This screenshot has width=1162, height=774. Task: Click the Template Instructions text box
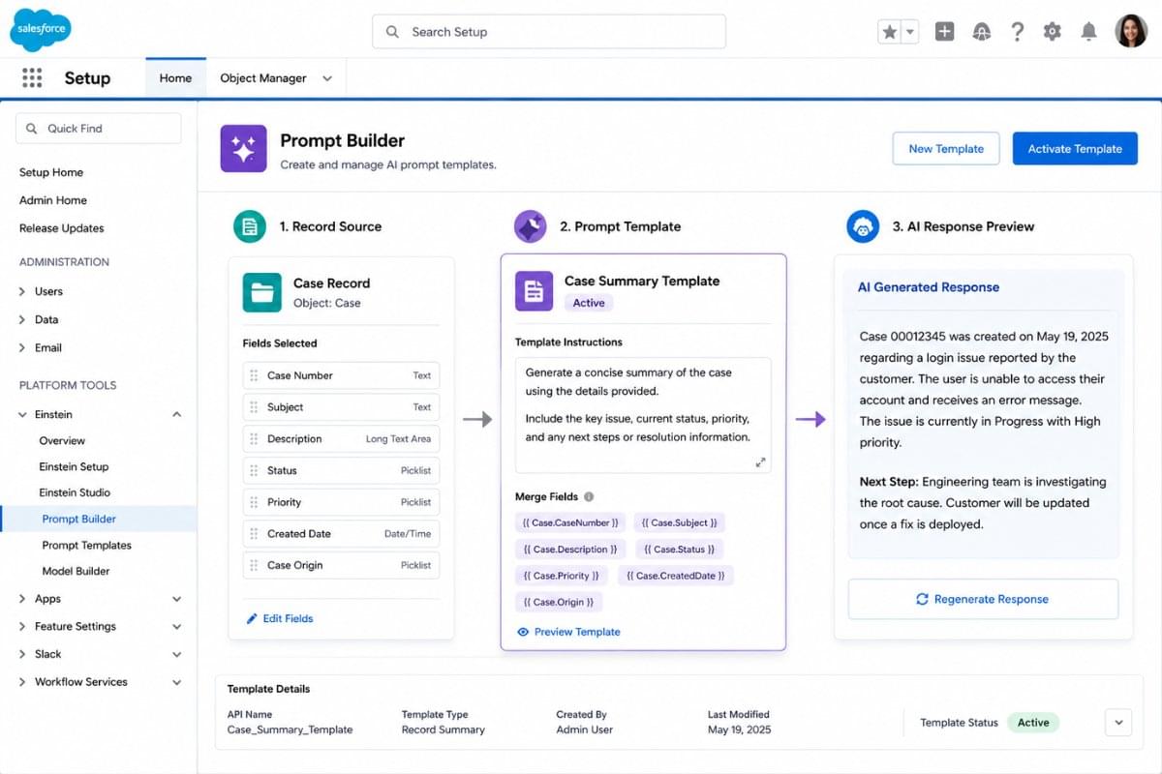coord(643,415)
